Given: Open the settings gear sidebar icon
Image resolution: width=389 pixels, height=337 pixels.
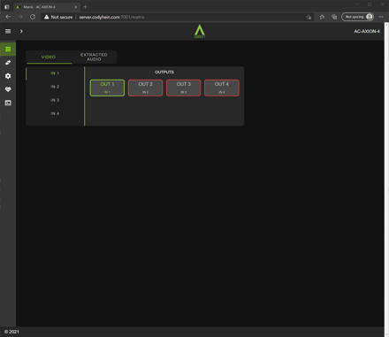Looking at the screenshot, I should 8,76.
